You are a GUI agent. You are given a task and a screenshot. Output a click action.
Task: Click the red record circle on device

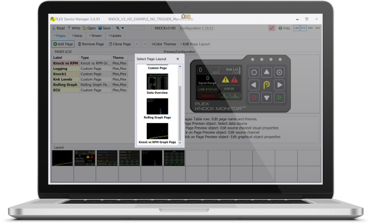pyautogui.click(x=254, y=98)
